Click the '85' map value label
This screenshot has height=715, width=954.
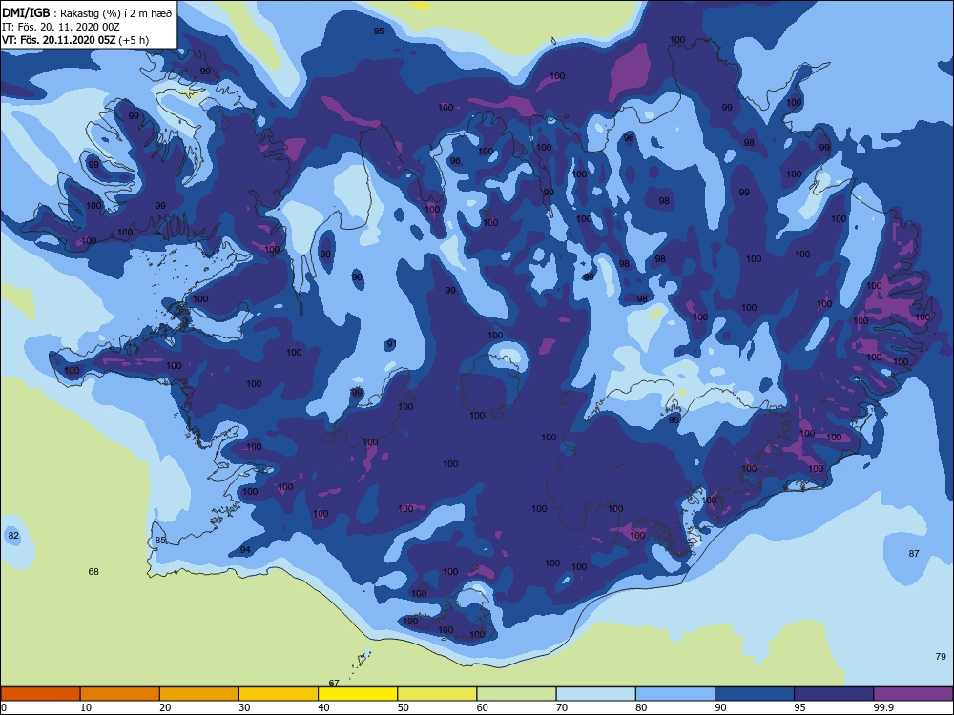(160, 540)
